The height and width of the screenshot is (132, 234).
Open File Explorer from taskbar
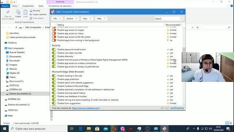89,129
